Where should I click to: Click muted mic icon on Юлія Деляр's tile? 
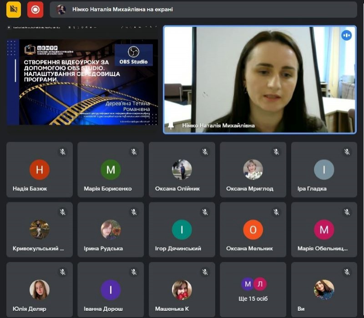click(63, 272)
